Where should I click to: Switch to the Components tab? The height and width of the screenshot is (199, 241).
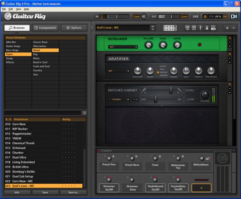(x=46, y=28)
